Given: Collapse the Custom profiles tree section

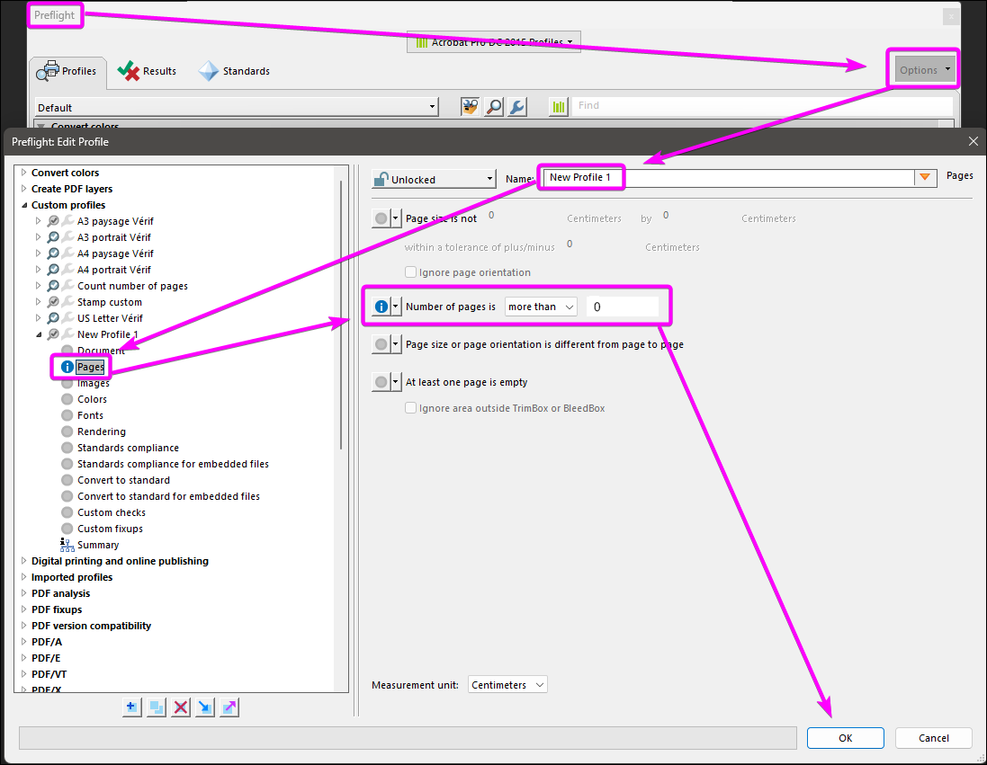Looking at the screenshot, I should (x=24, y=204).
